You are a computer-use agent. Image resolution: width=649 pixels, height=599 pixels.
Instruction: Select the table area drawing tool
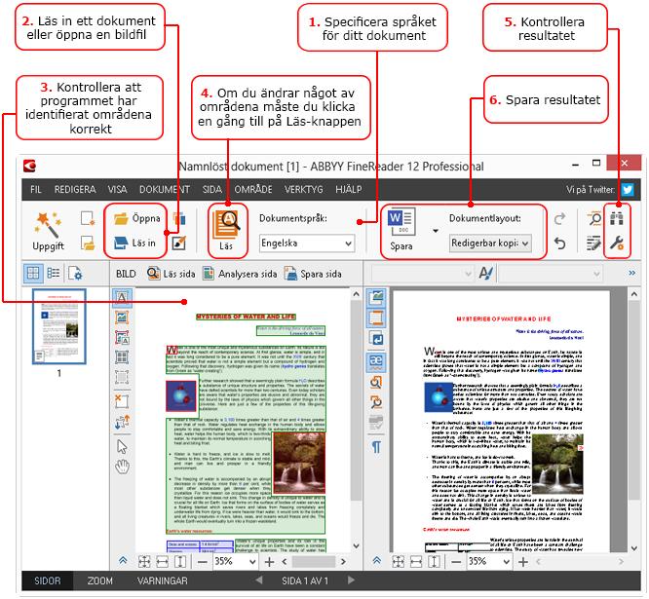point(122,357)
